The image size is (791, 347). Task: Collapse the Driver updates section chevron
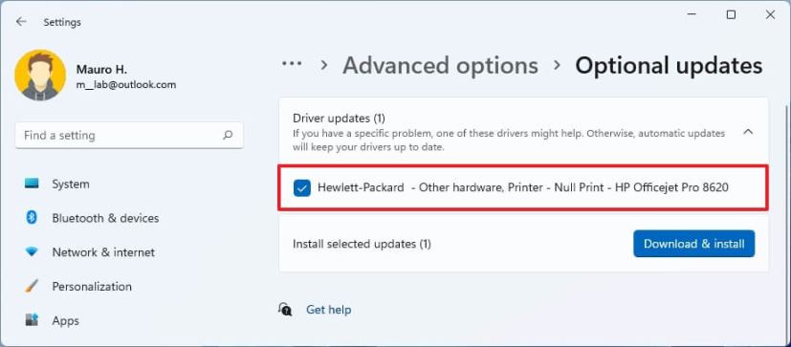(x=749, y=132)
